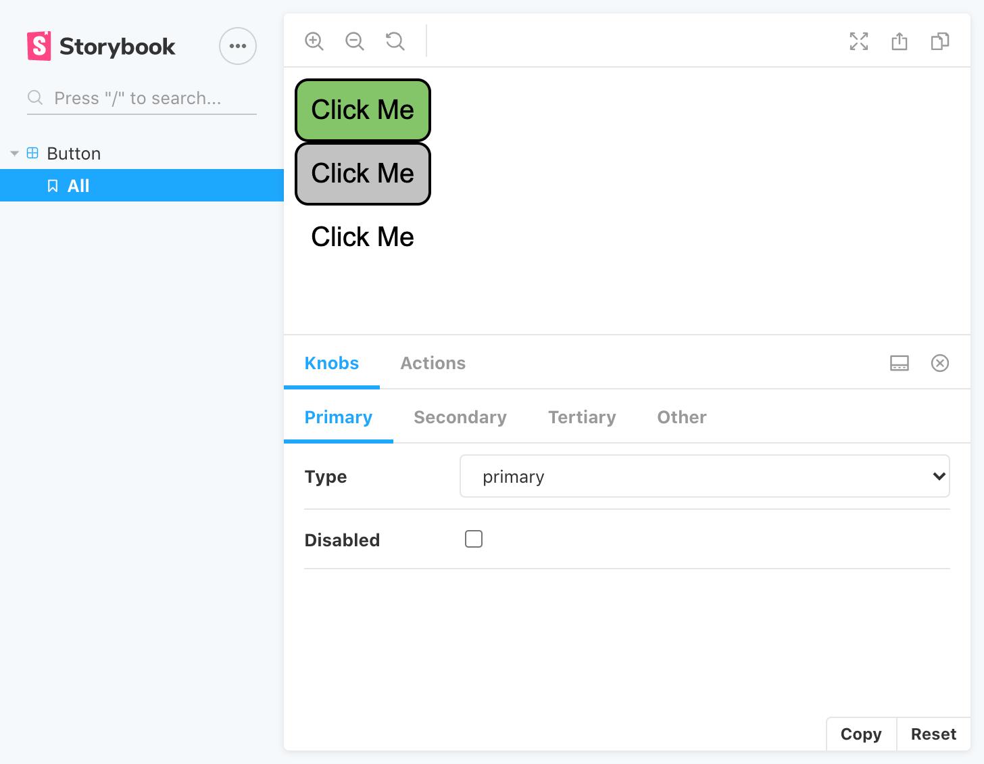Toggle the Disabled checkbox
This screenshot has height=764, width=984.
coord(474,539)
